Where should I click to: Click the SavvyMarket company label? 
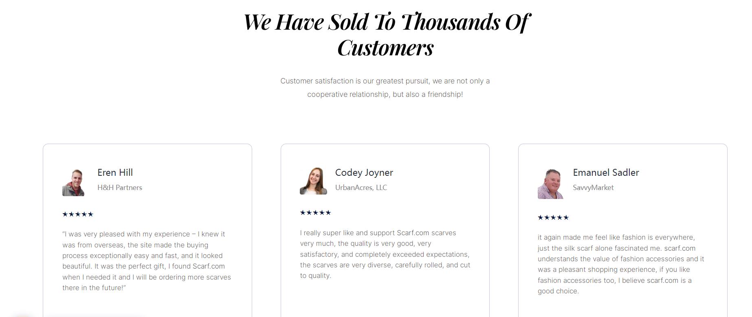pyautogui.click(x=593, y=188)
